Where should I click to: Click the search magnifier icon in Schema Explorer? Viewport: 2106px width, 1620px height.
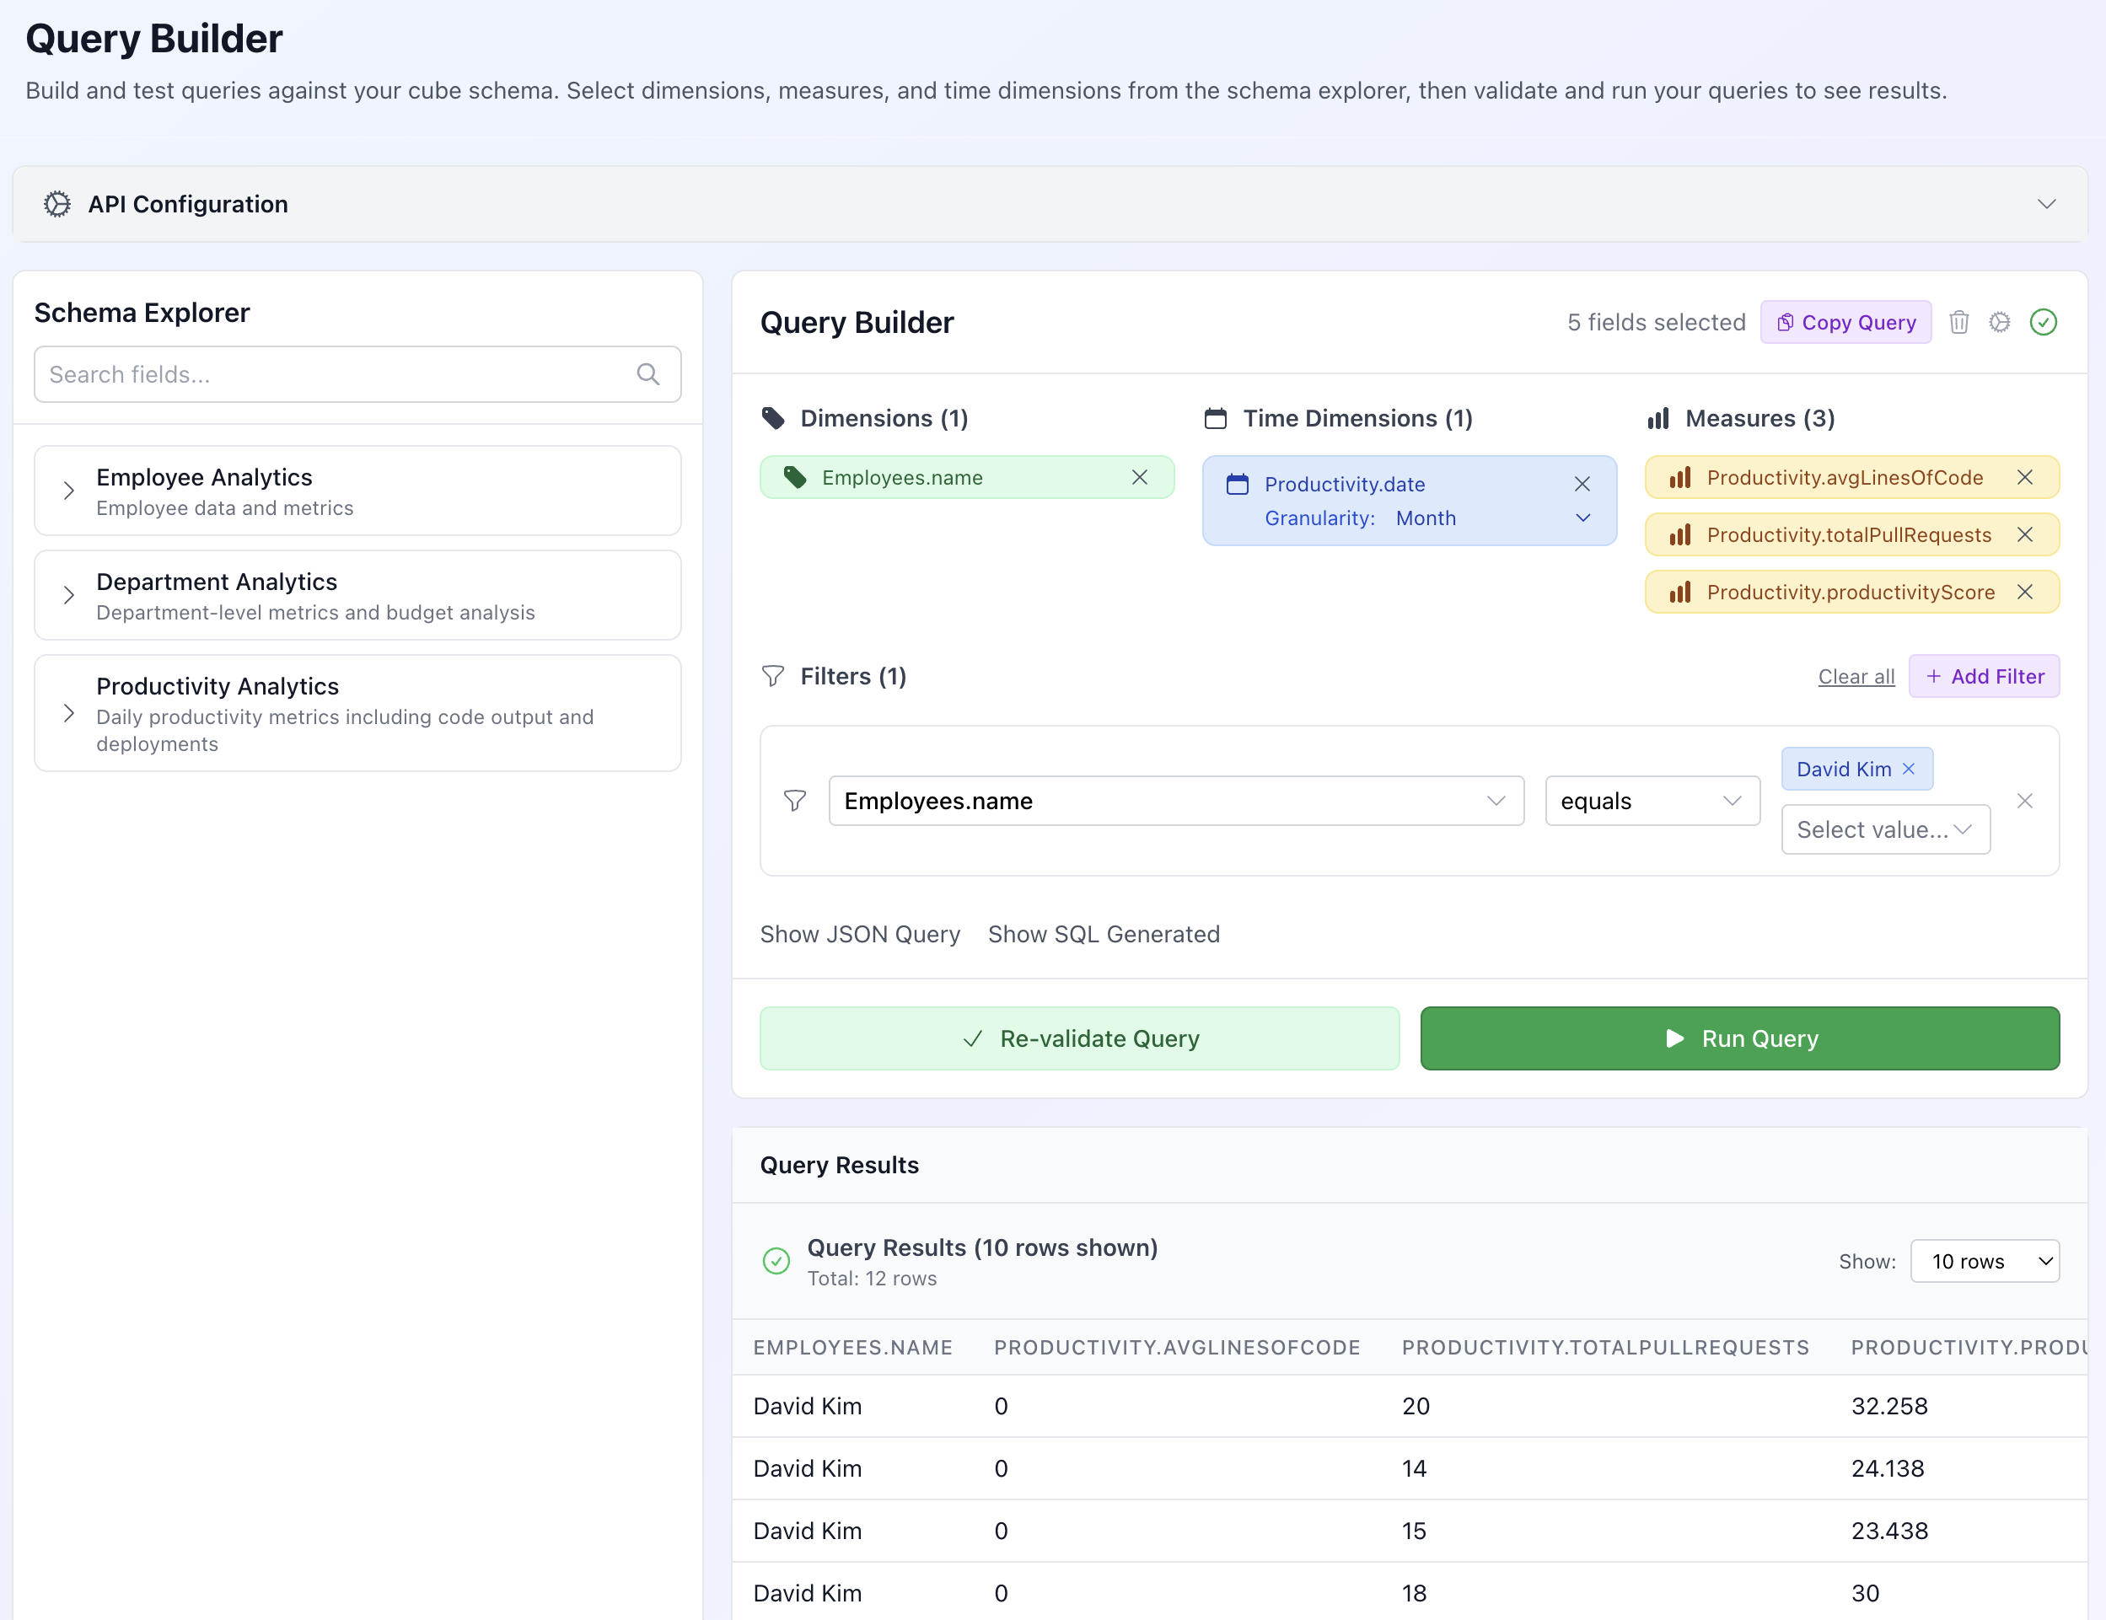(x=648, y=374)
